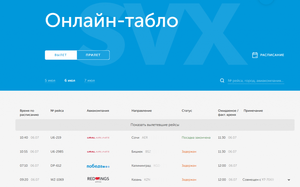Click scheduled time 10:55 06.07
300x187 pixels.
[29, 152]
